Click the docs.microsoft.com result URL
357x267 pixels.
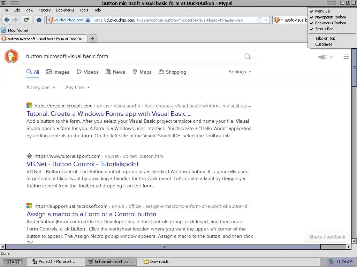143,106
